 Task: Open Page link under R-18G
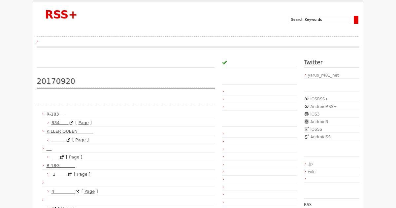(82, 174)
